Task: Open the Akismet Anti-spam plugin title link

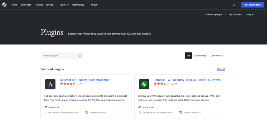Action: [85, 80]
